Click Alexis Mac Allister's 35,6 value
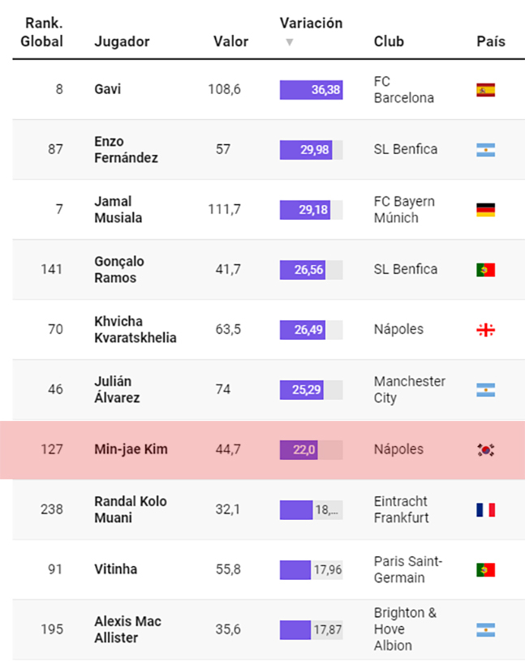Viewport: 525px width, 661px height. coord(228,629)
